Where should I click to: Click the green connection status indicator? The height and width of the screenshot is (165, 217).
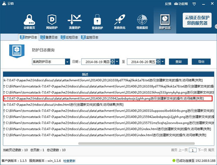pos(174,161)
